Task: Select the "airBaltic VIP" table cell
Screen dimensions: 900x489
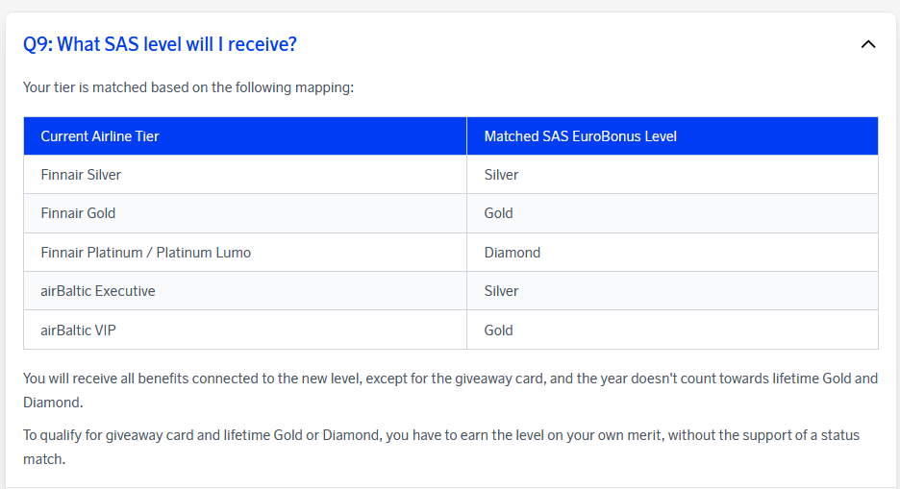Action: (x=79, y=330)
